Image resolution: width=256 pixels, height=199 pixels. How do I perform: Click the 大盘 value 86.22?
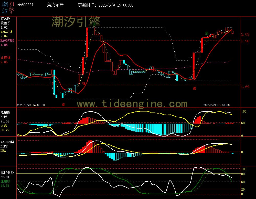(x=5, y=130)
